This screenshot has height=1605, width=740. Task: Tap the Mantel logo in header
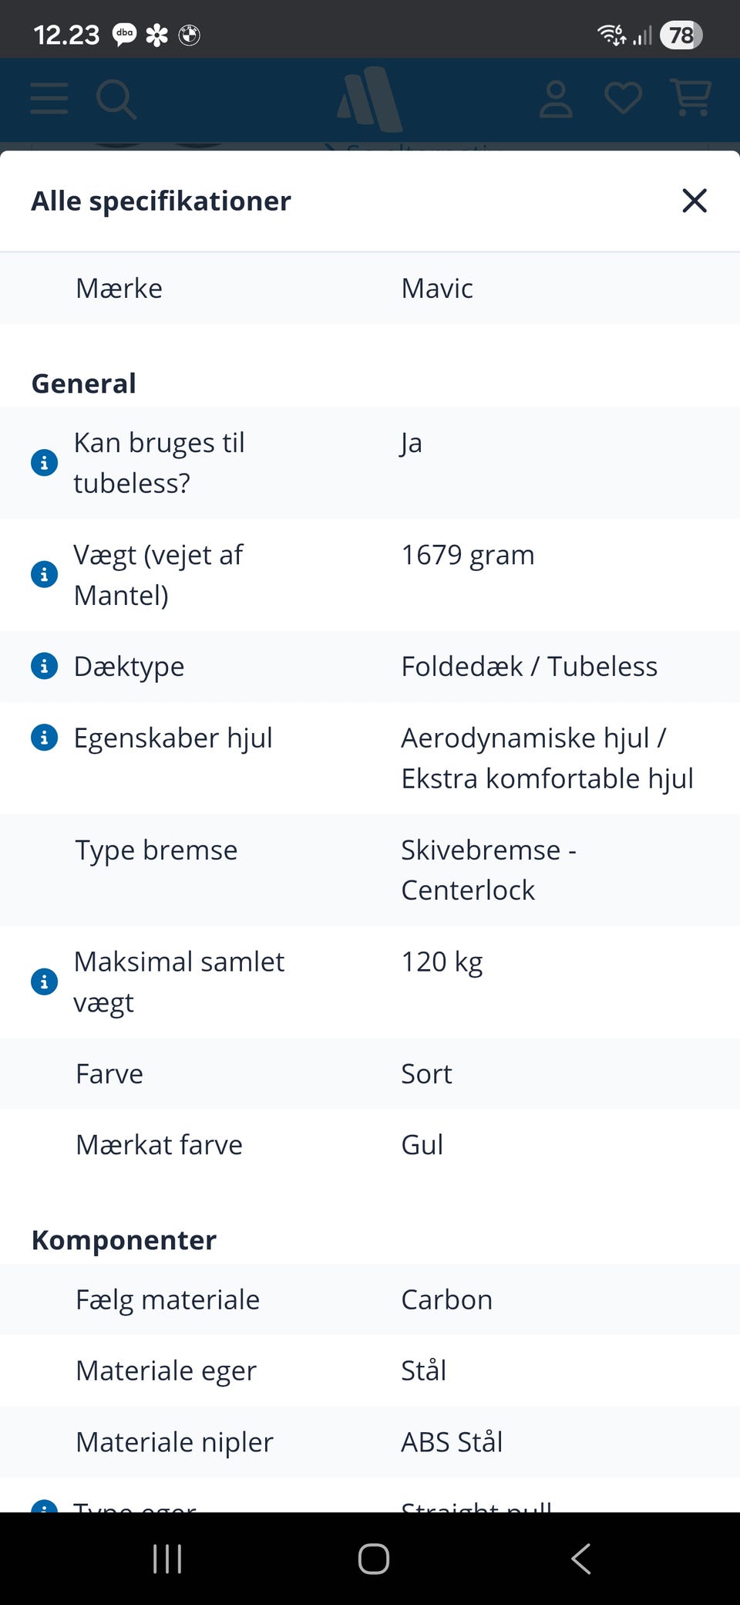(x=370, y=99)
